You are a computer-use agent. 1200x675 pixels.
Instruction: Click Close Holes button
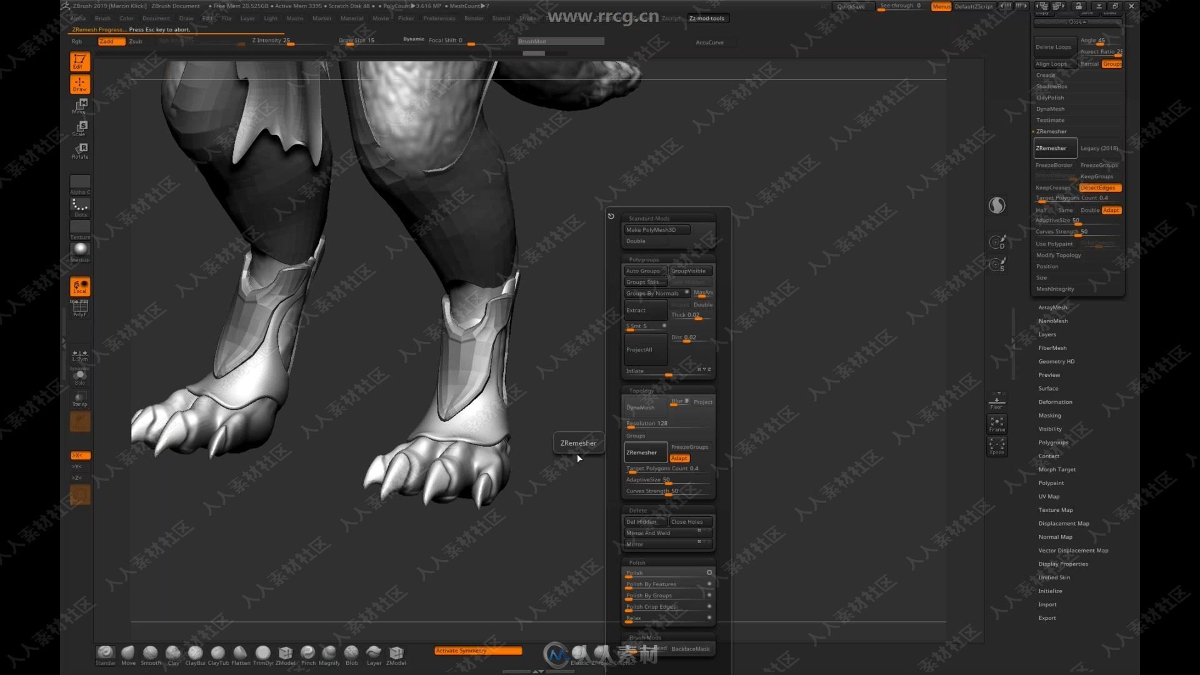(691, 522)
